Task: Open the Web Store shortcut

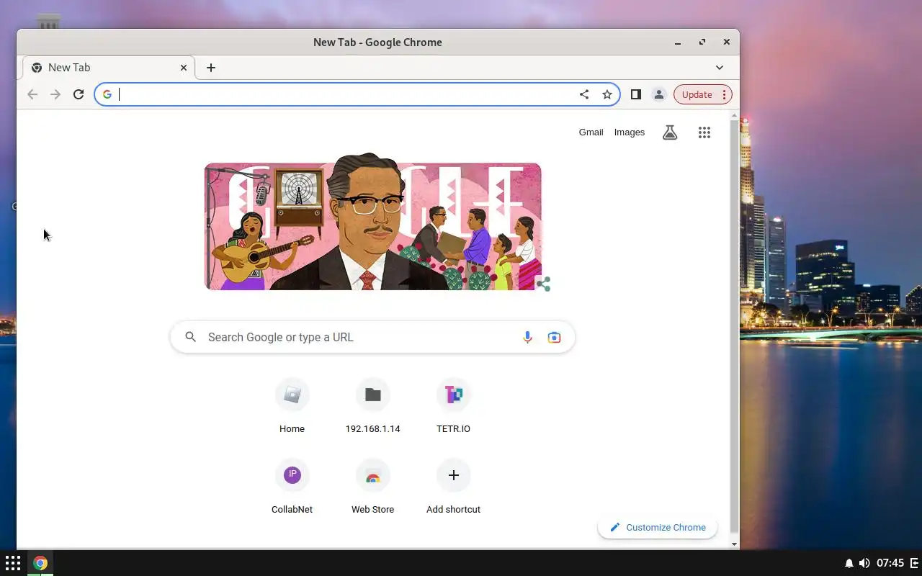Action: 372,487
